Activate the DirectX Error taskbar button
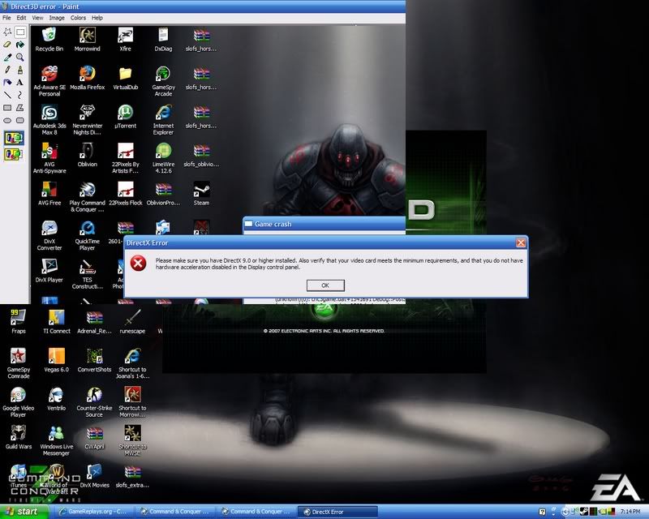649x519 pixels. (337, 512)
